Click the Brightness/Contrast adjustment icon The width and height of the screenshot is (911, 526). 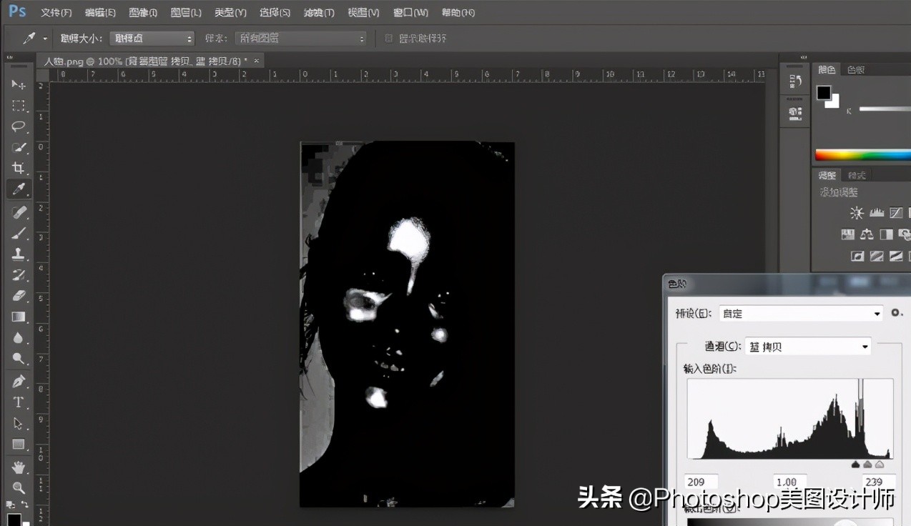(x=856, y=212)
